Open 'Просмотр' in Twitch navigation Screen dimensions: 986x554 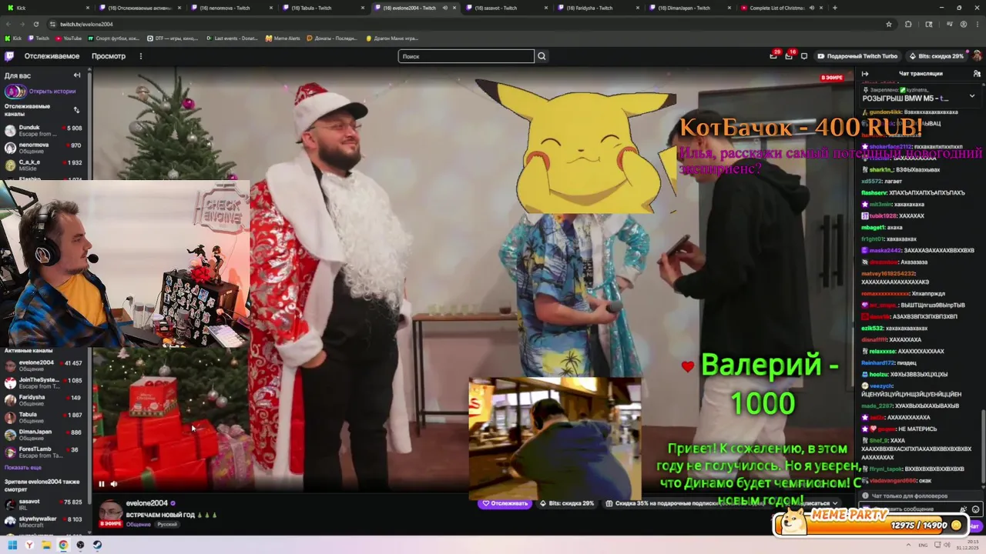109,56
